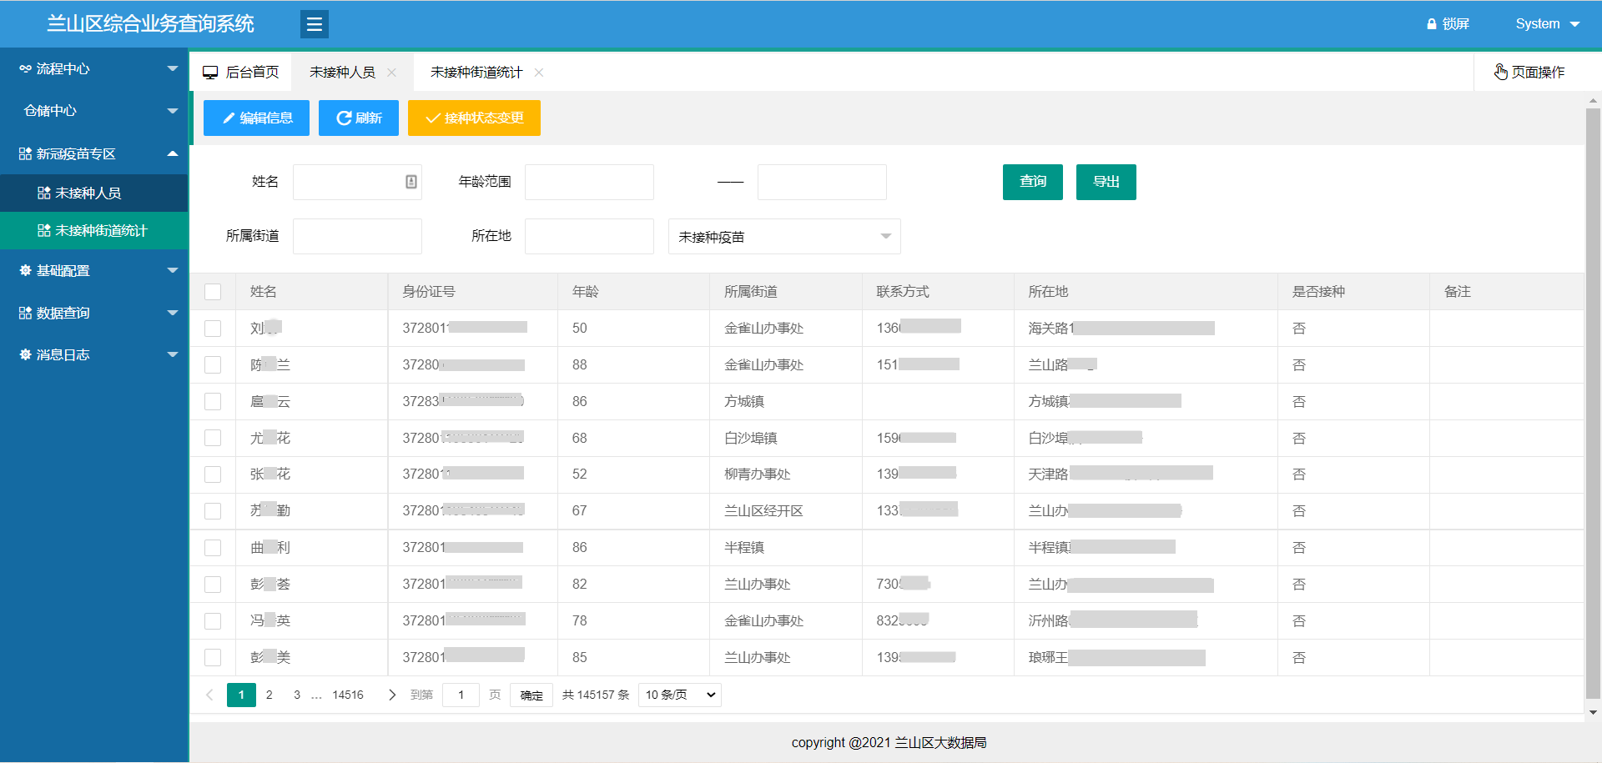This screenshot has height=763, width=1602.
Task: Expand the 基础配置 menu arrow
Action: click(173, 270)
